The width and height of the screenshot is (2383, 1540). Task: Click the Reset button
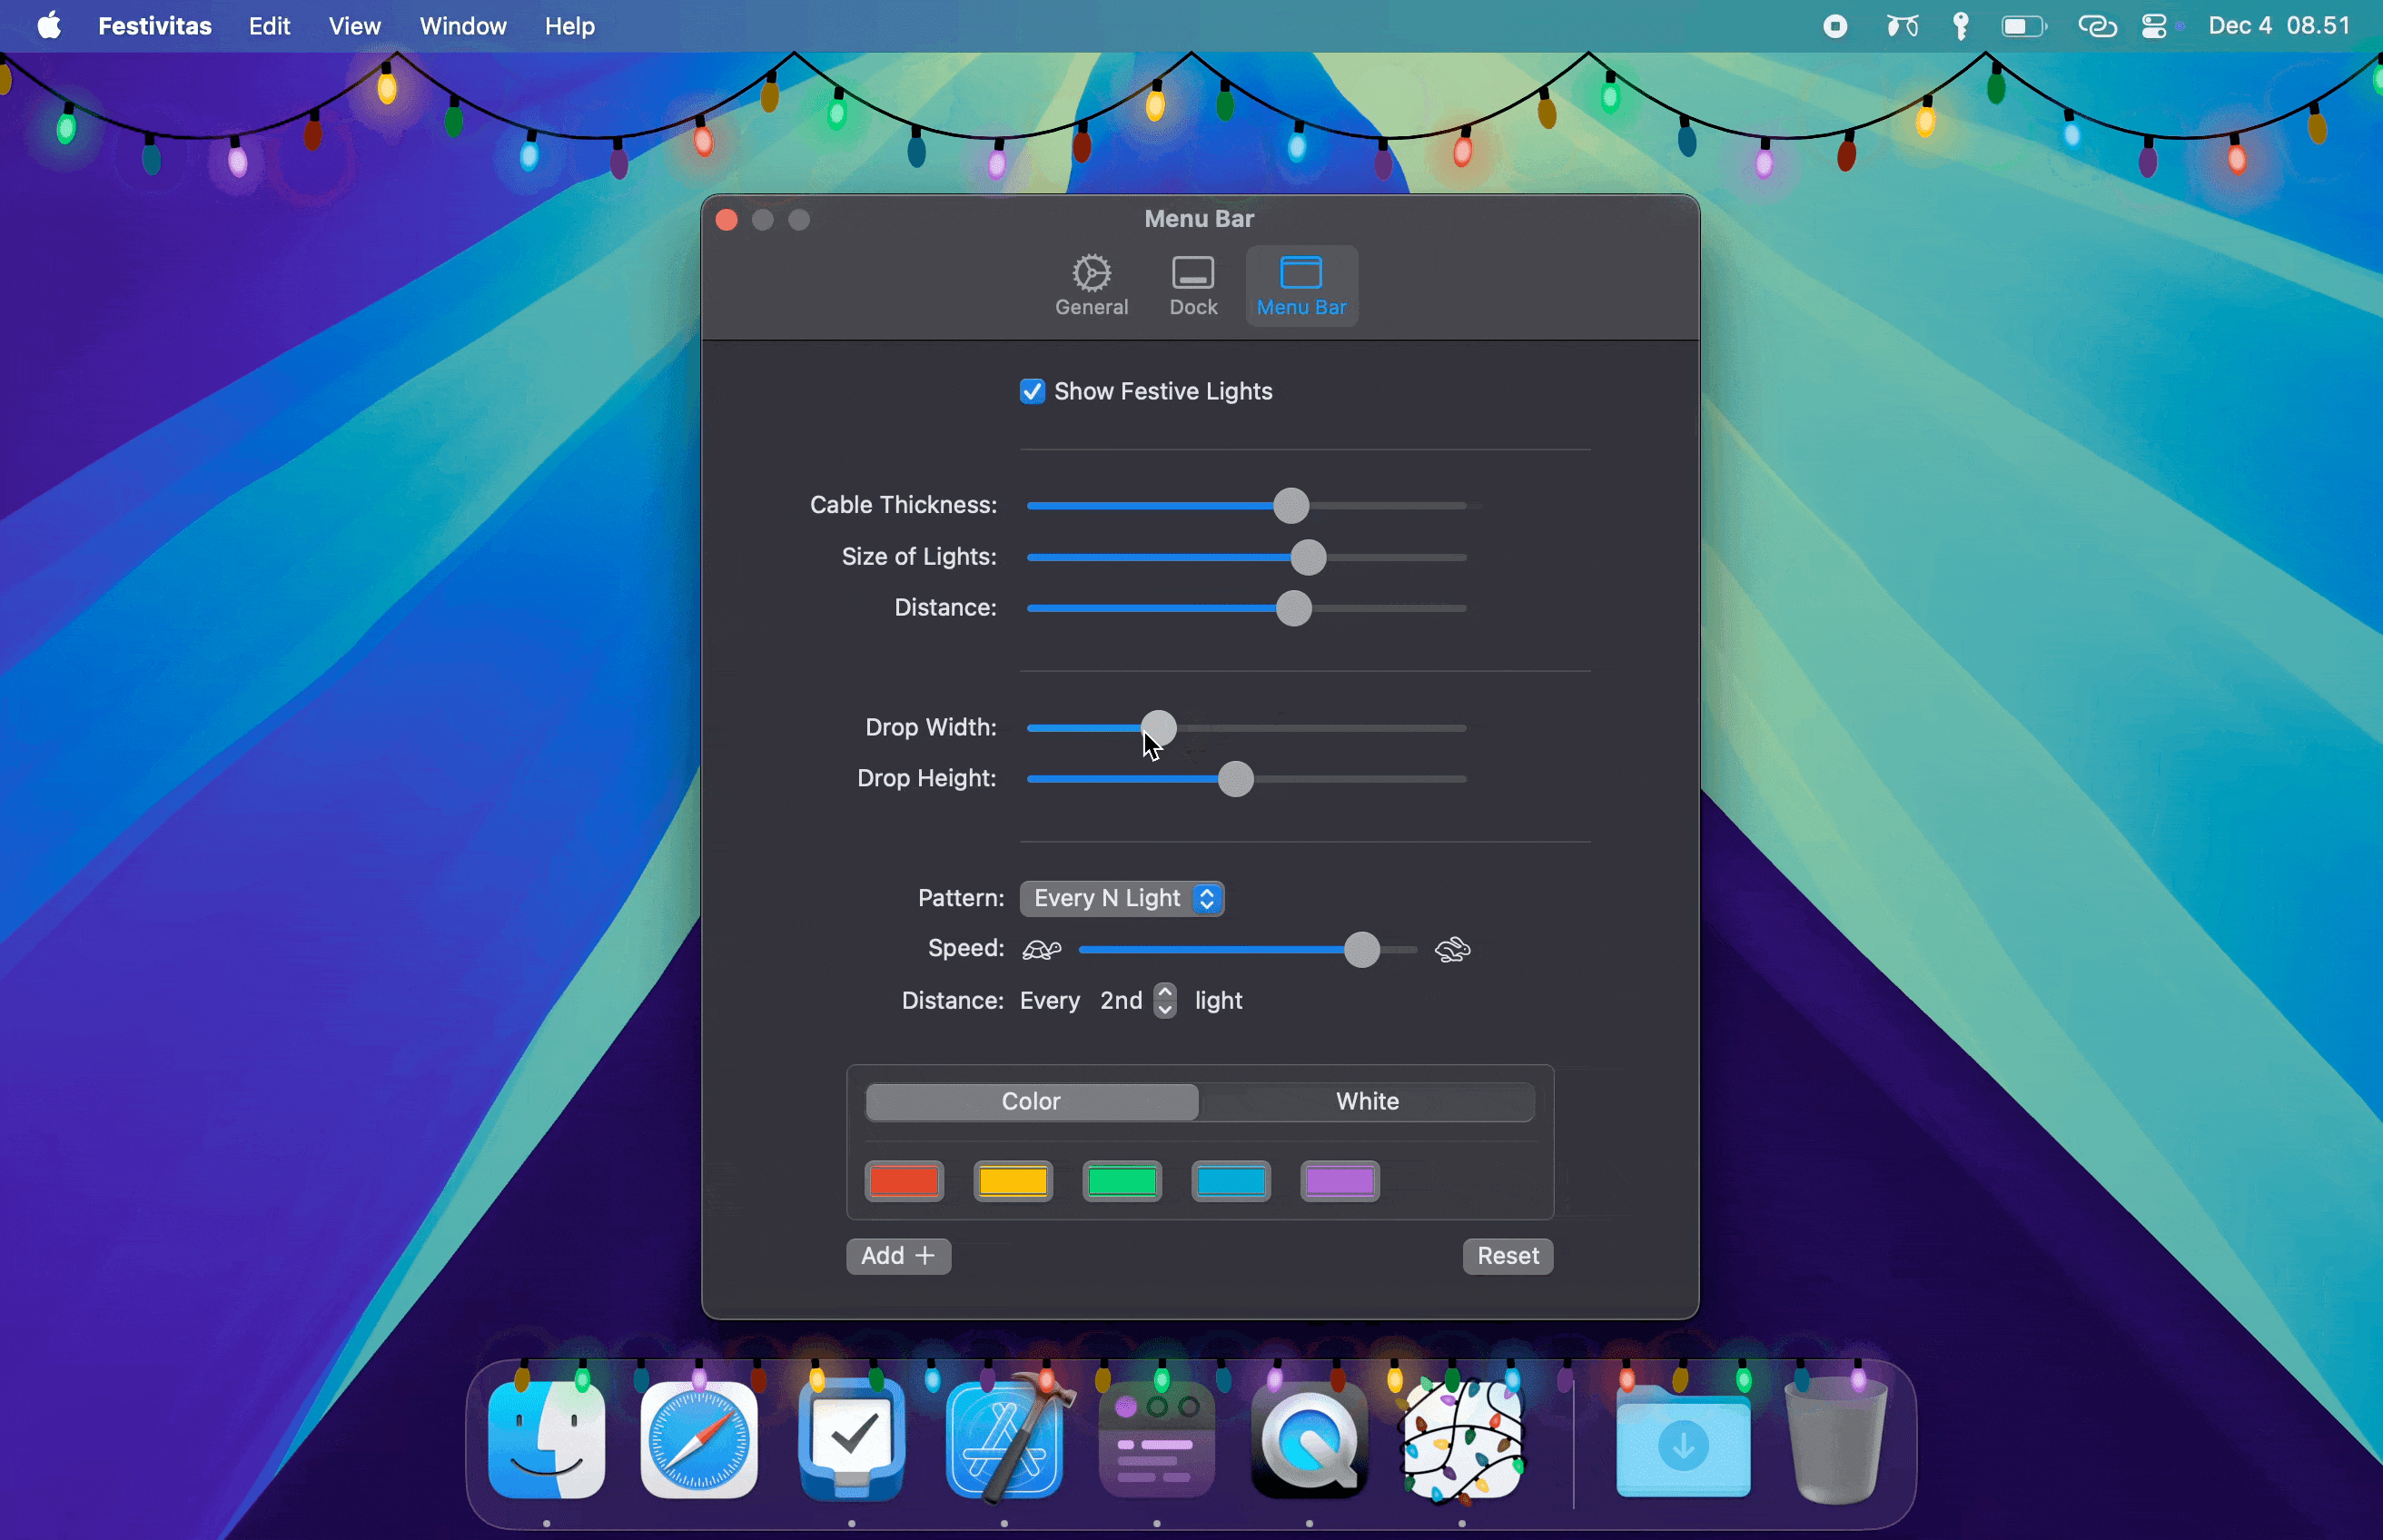tap(1508, 1256)
